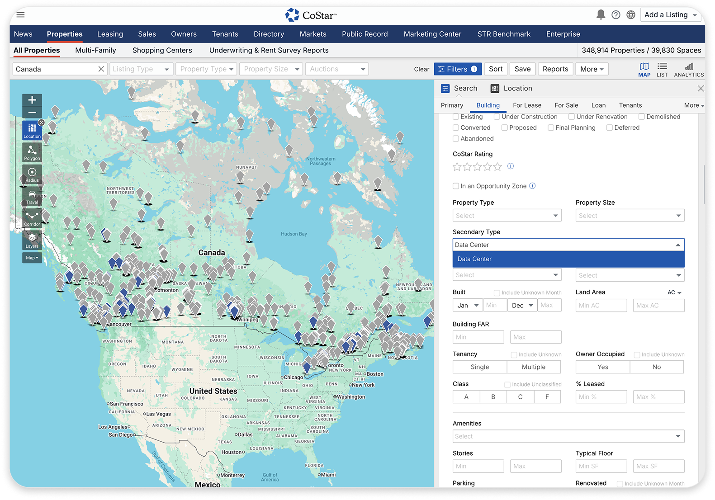Check the Converted checkbox
This screenshot has height=500, width=715.
(456, 127)
